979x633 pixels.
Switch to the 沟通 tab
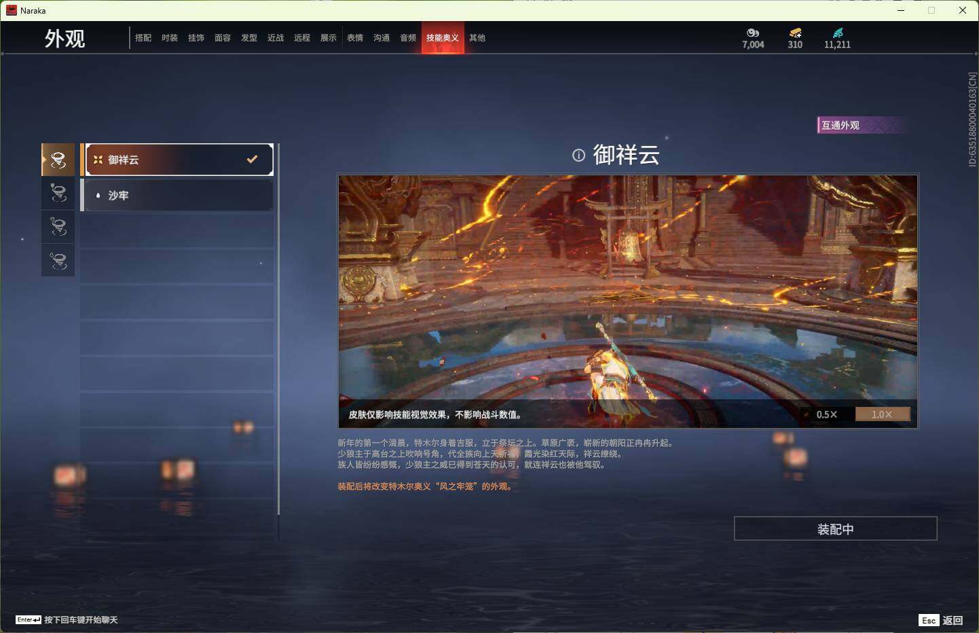pos(382,38)
